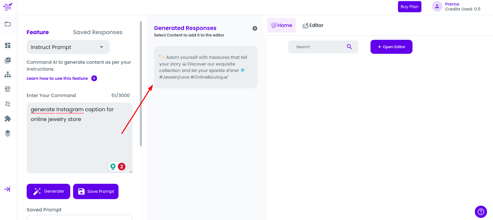The image size is (493, 220).
Task: Open the Instruct Prompt feature dropdown
Action: tap(68, 47)
